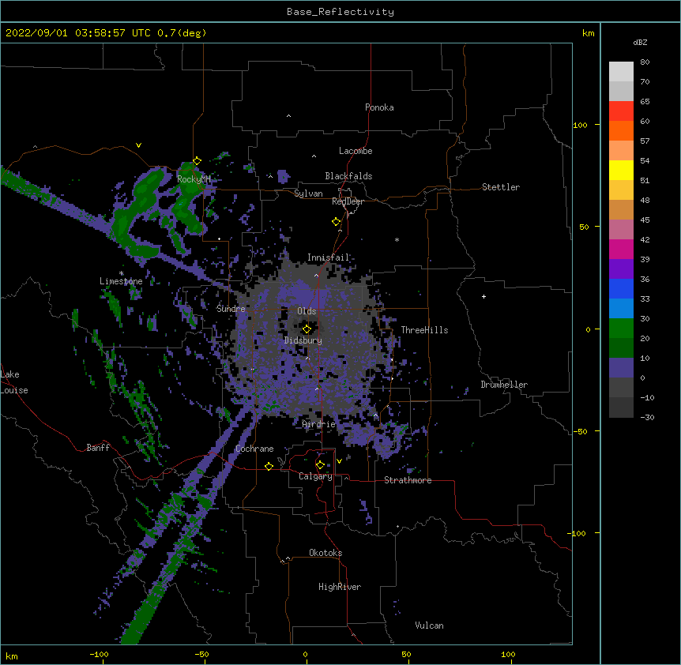
Task: Pick the pink 45 dBZ legend swatch
Action: pyautogui.click(x=621, y=230)
